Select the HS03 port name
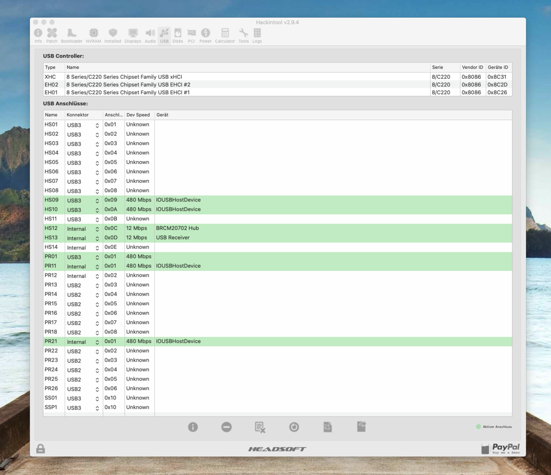 (51, 143)
